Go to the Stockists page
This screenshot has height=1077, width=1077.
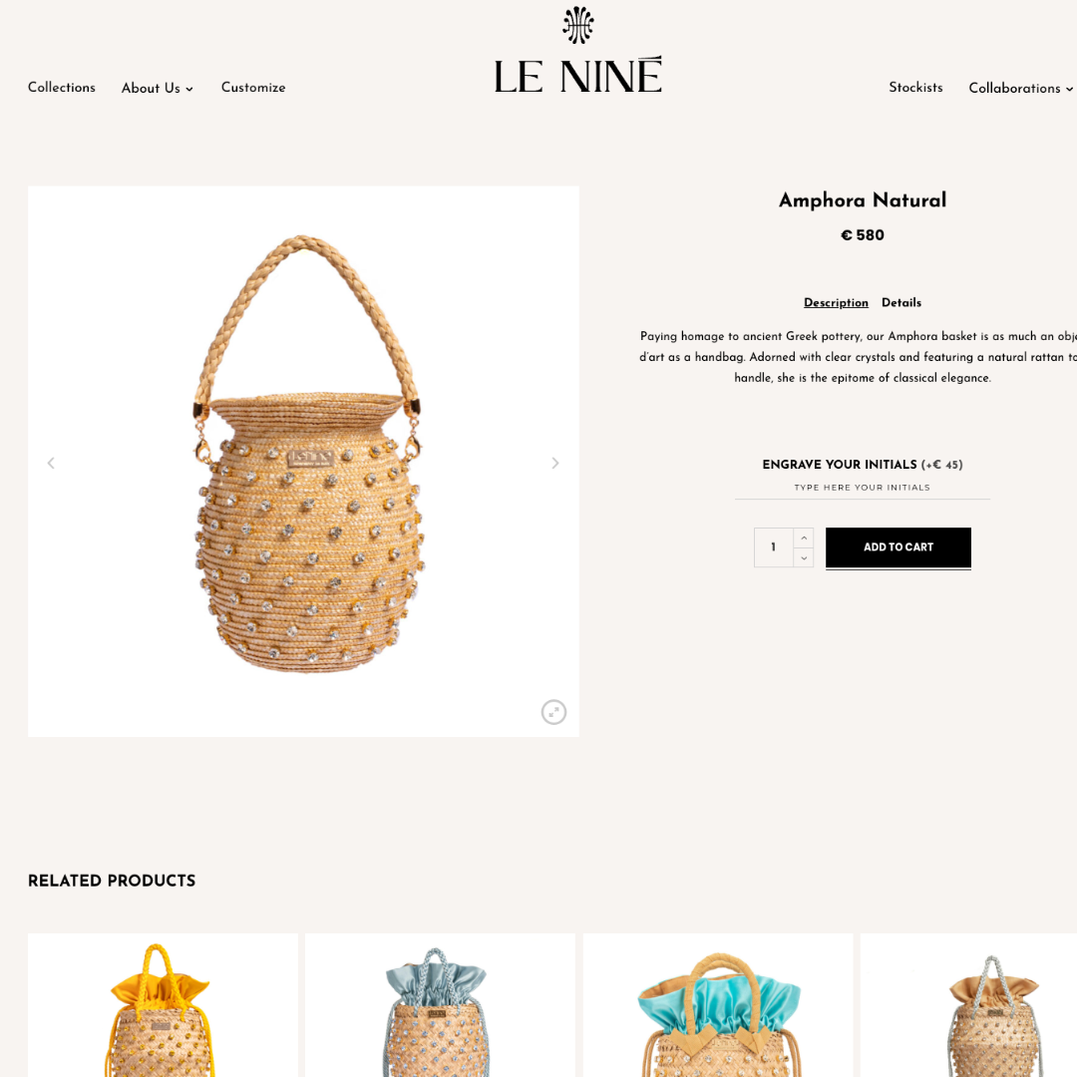(x=915, y=87)
